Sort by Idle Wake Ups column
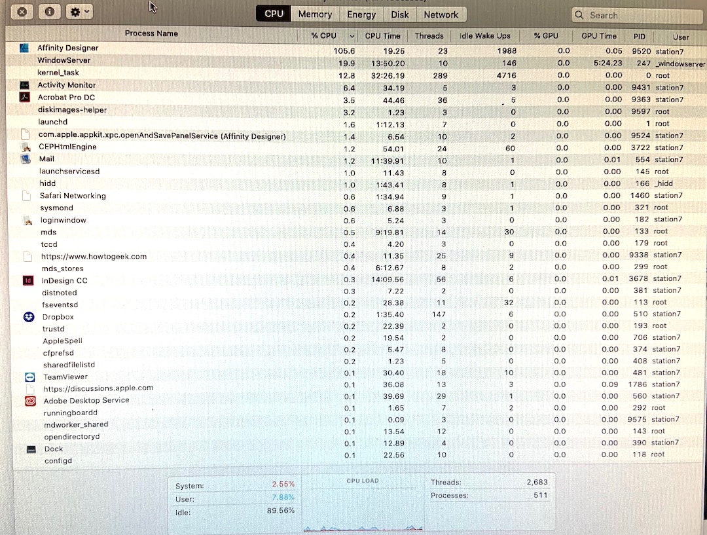The width and height of the screenshot is (707, 535). pyautogui.click(x=484, y=35)
